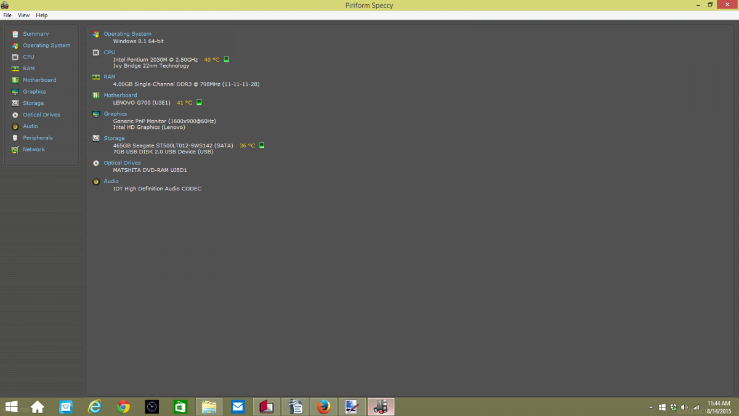The image size is (739, 416).
Task: Select Summary icon in the sidebar
Action: [15, 34]
